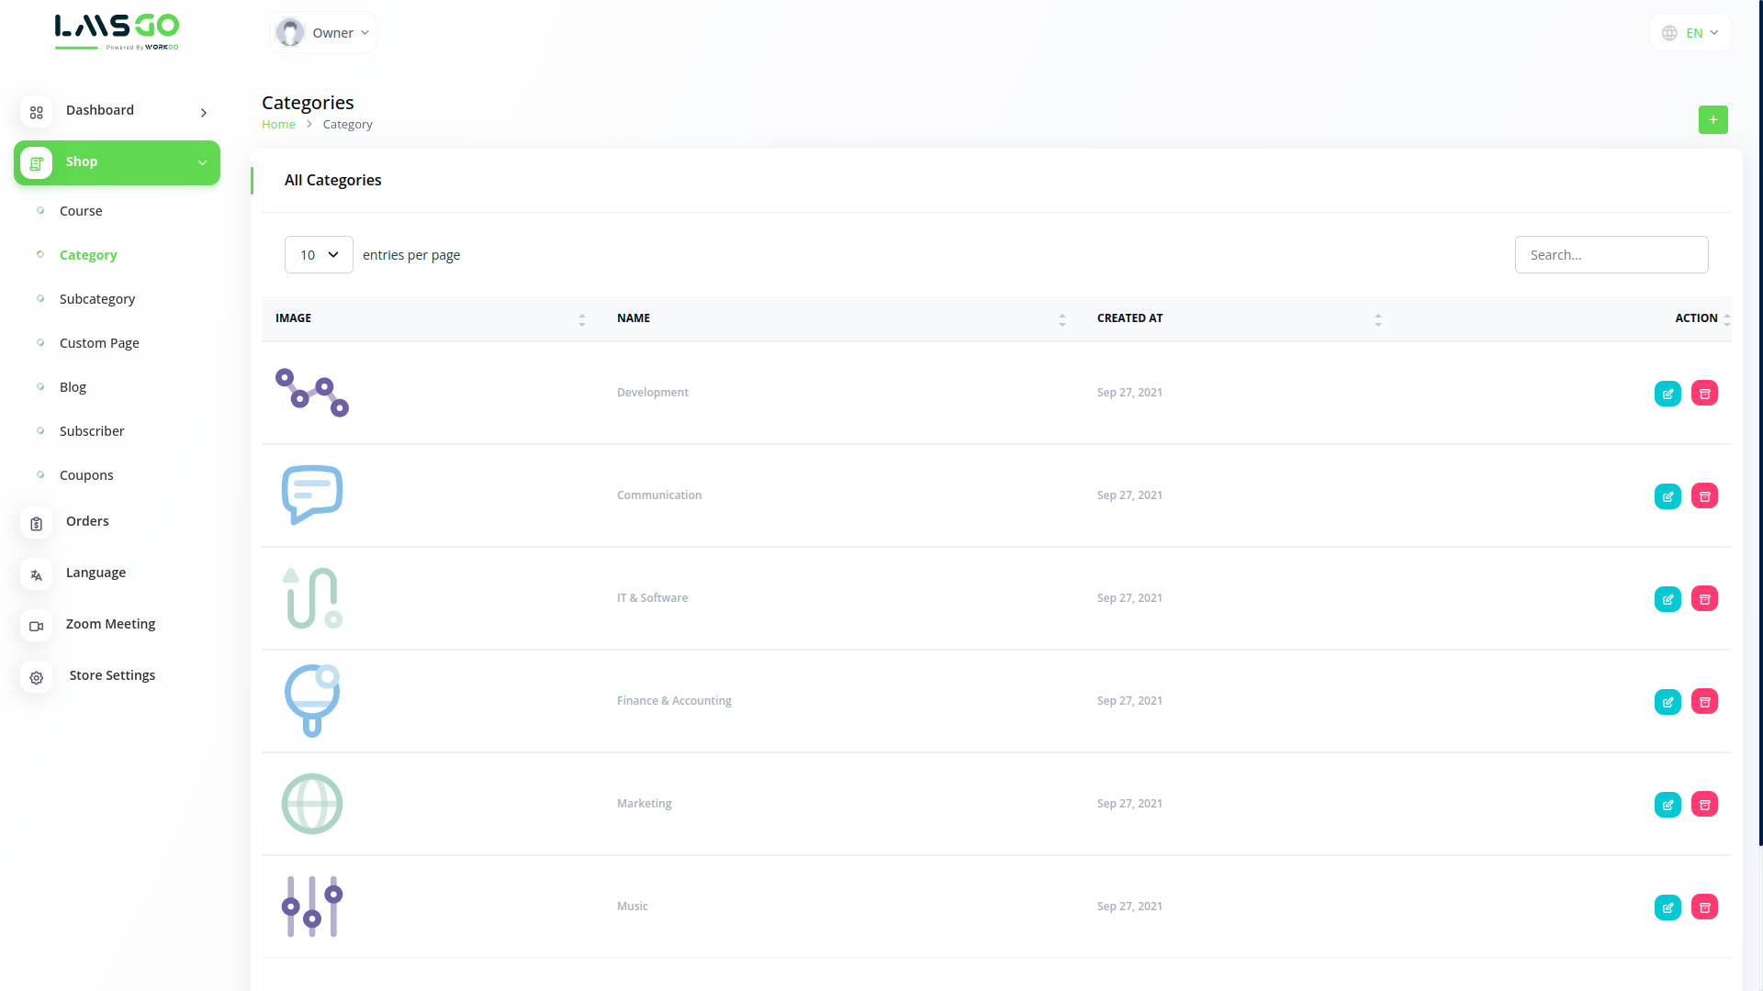Screen dimensions: 1763x991
Task: Click the Search input field
Action: pos(1611,255)
